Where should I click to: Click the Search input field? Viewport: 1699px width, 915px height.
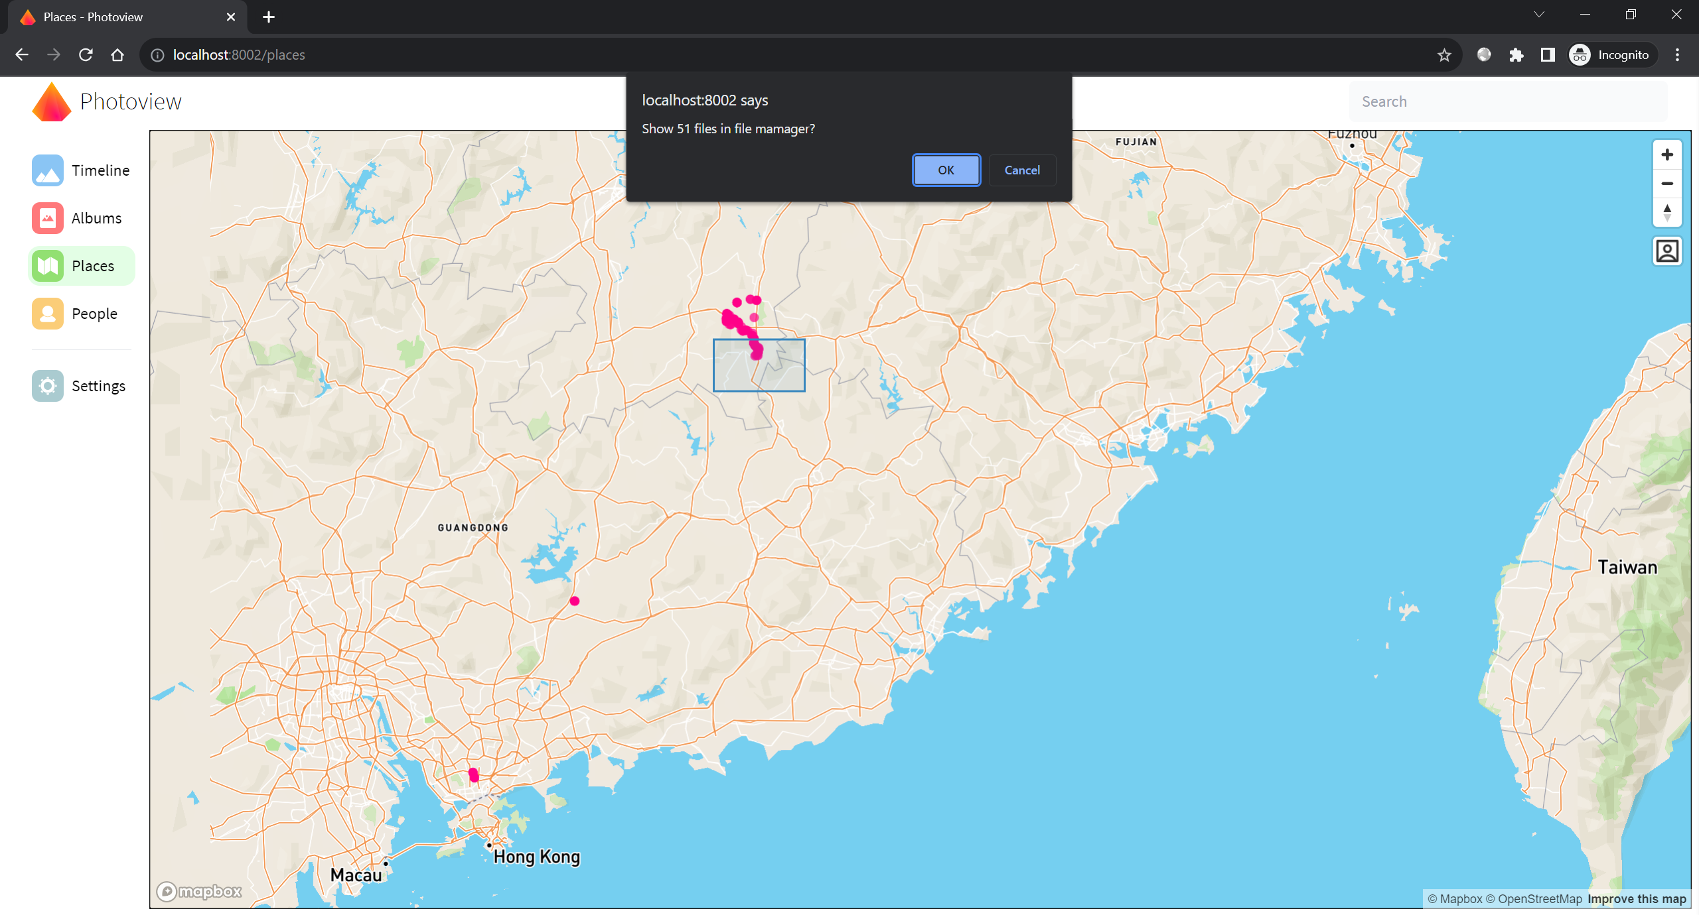[x=1508, y=101]
